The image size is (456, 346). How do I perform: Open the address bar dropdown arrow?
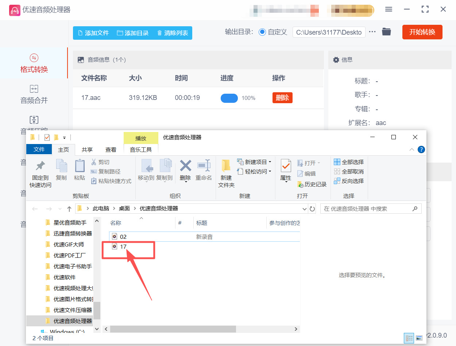[x=304, y=209]
